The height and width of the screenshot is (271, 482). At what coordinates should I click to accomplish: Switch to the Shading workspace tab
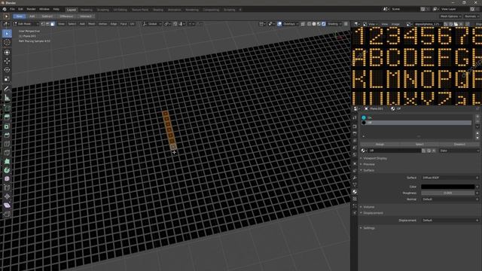click(x=158, y=10)
